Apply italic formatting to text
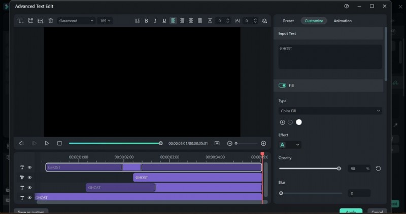The height and width of the screenshot is (214, 406). point(155,21)
